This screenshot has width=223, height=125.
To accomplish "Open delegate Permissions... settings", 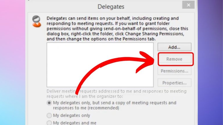I will click(x=174, y=71).
